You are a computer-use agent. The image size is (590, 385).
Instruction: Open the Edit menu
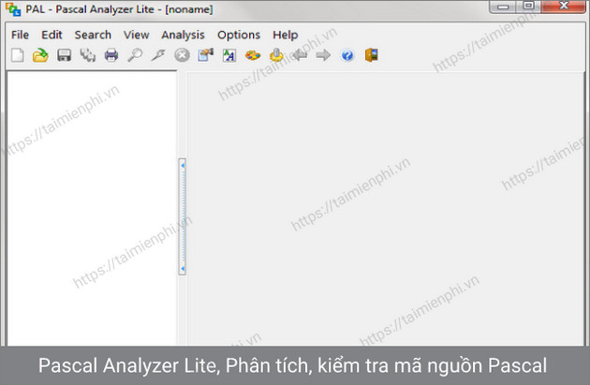point(52,35)
